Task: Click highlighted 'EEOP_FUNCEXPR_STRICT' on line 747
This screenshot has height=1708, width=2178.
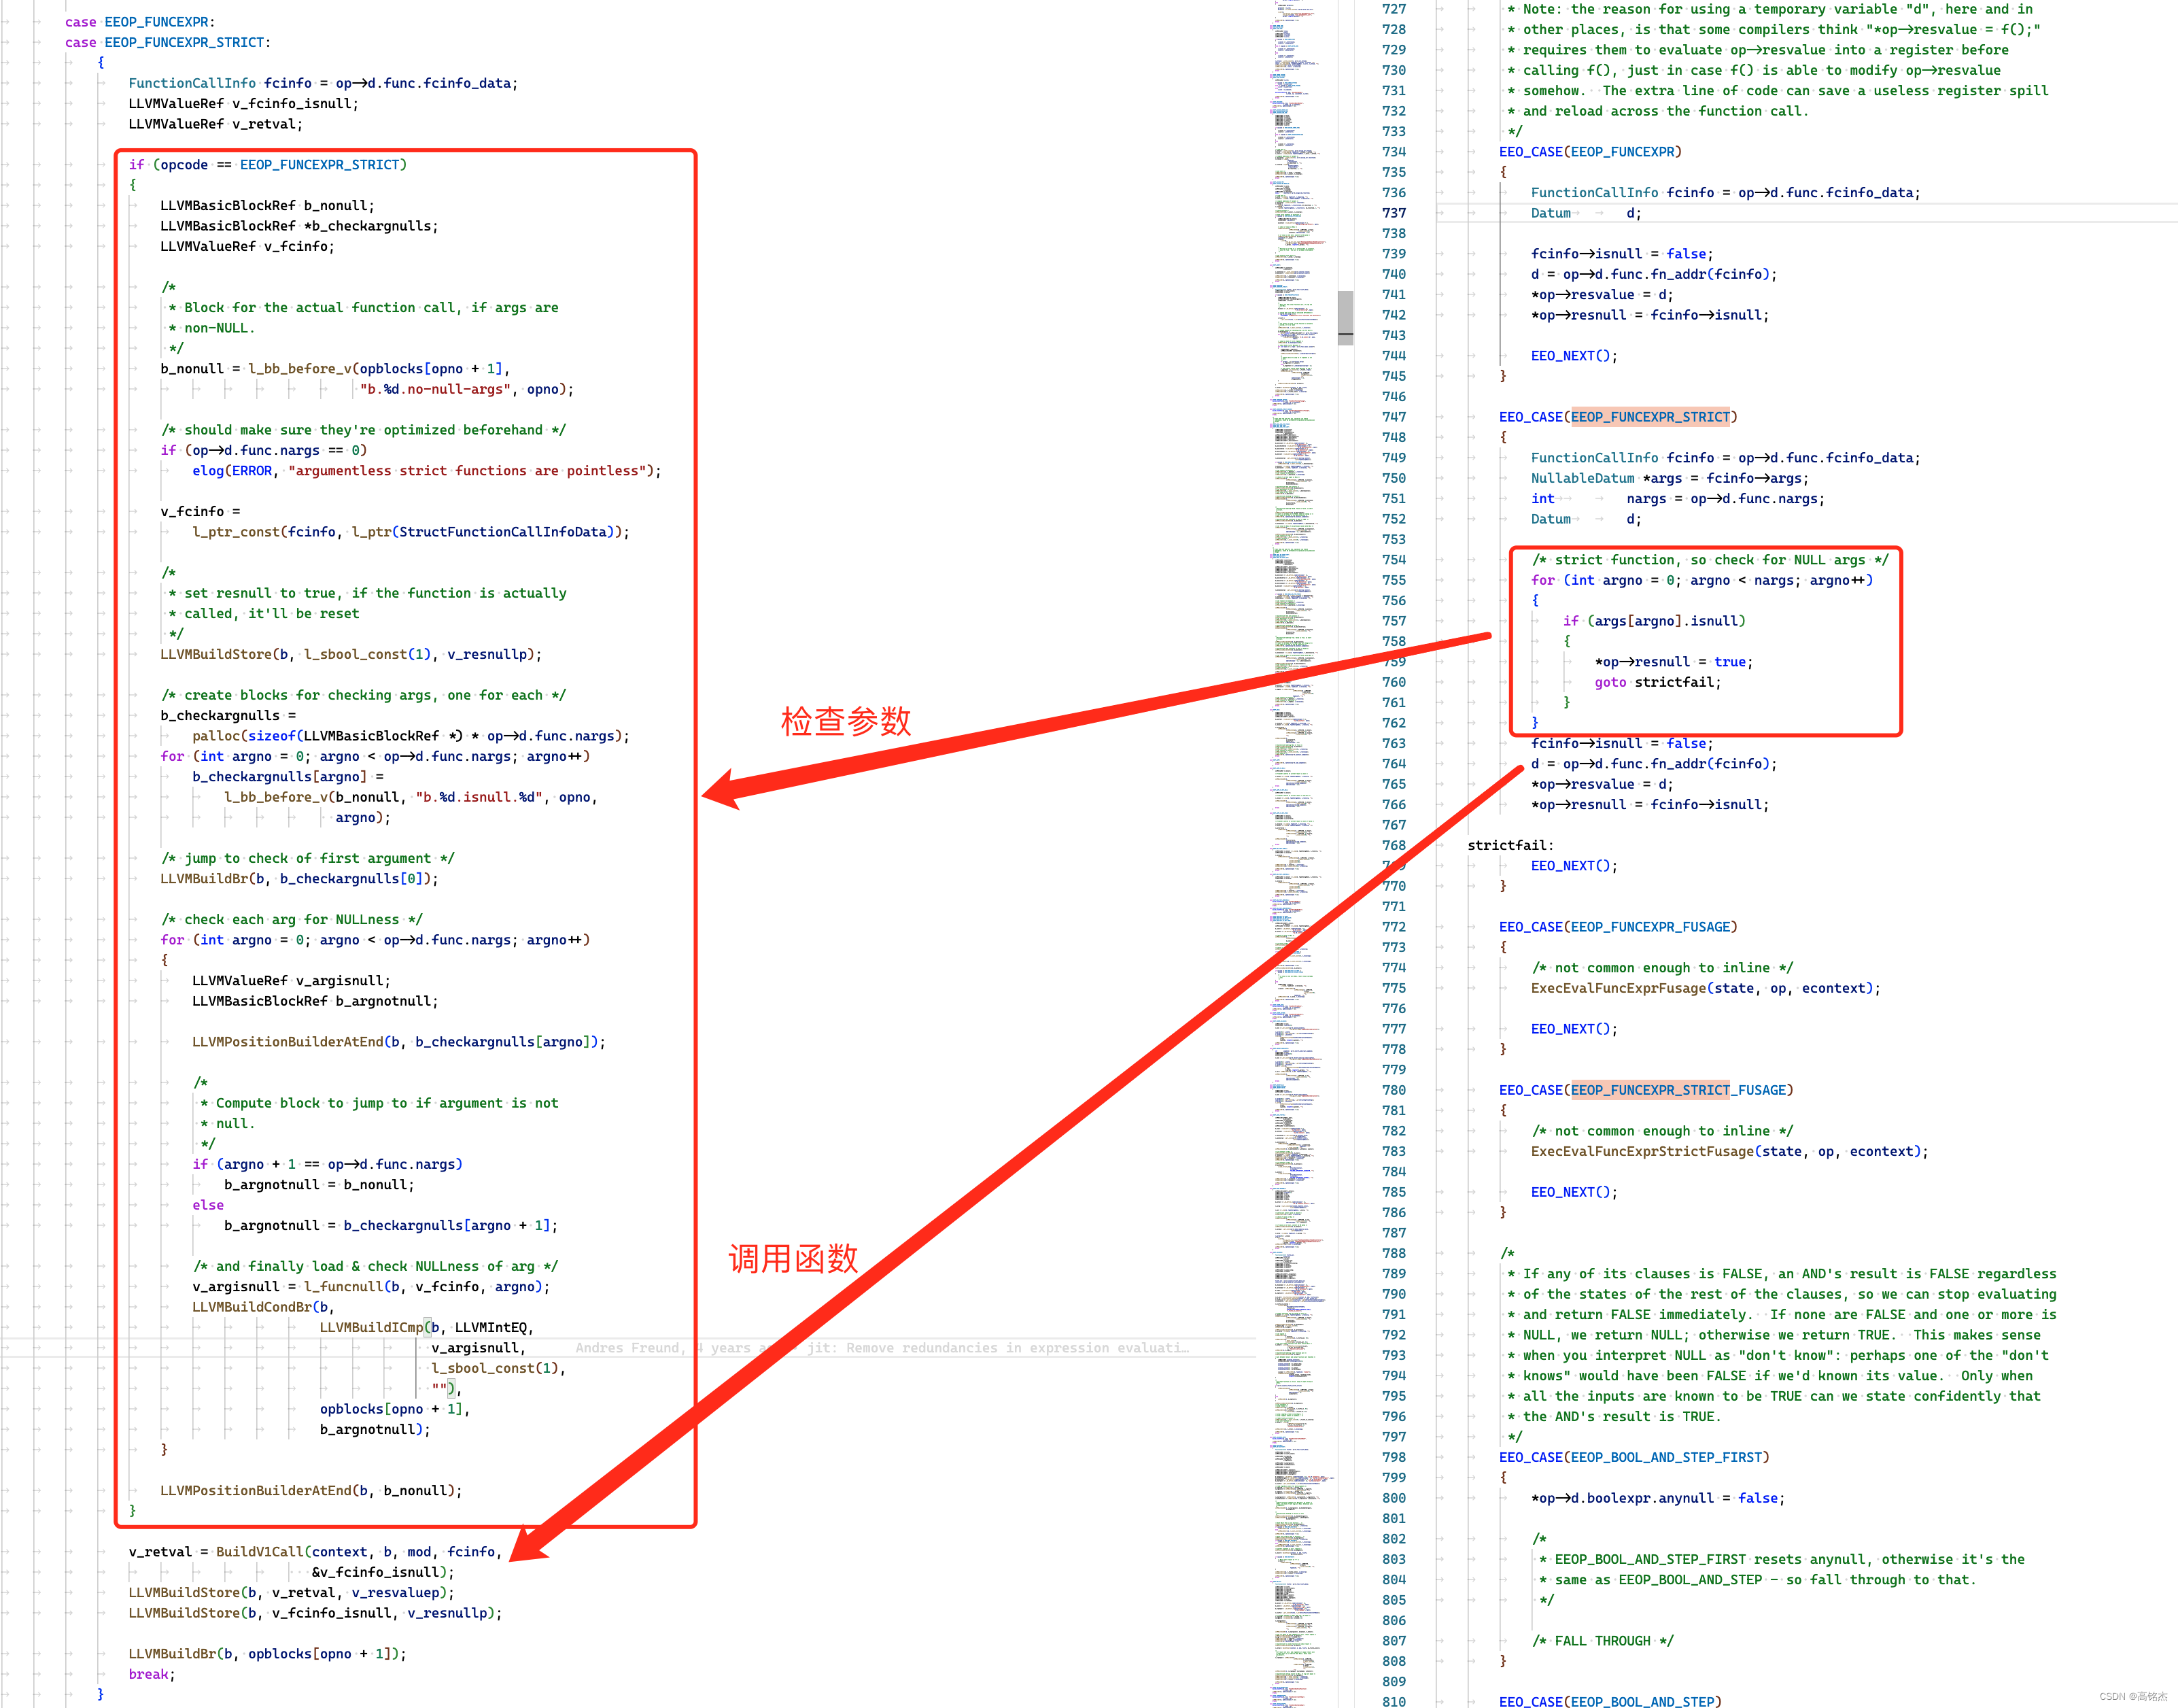Action: tap(1650, 417)
